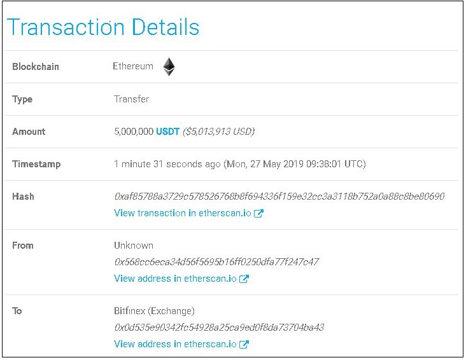Click the Bitfinex (Exchange) label
The image size is (466, 360).
[154, 311]
